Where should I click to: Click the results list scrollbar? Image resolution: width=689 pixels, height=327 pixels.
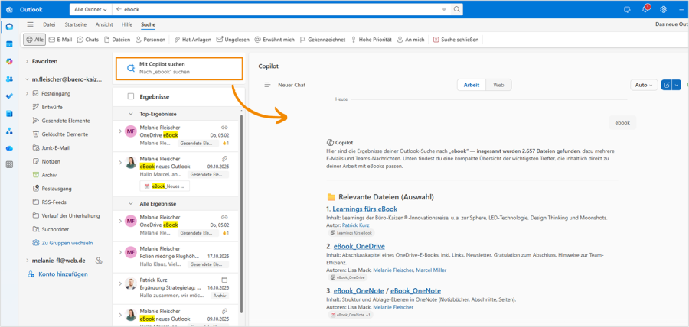pos(242,212)
